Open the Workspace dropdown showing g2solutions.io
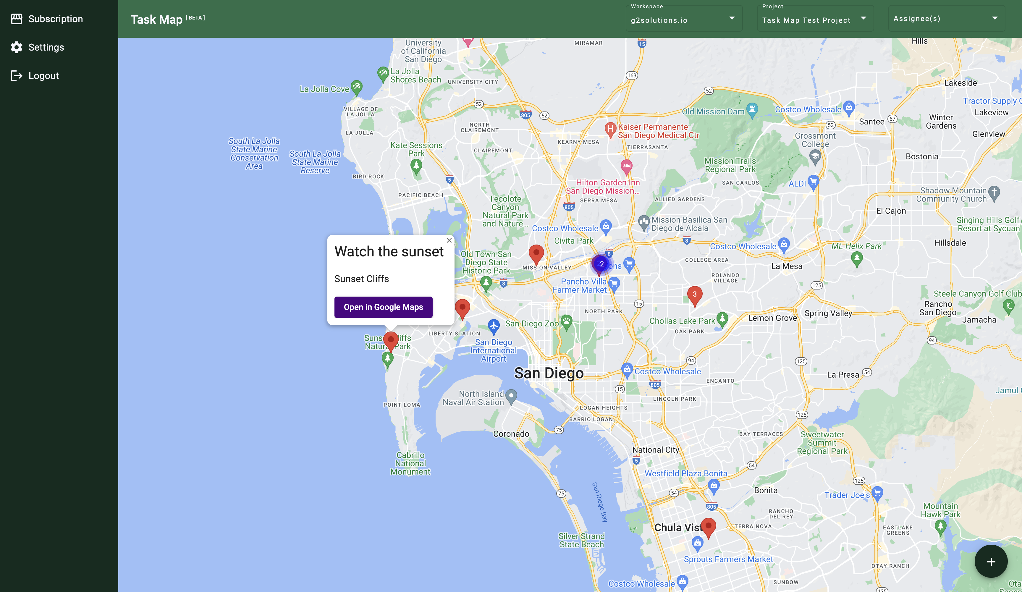1022x592 pixels. [684, 18]
